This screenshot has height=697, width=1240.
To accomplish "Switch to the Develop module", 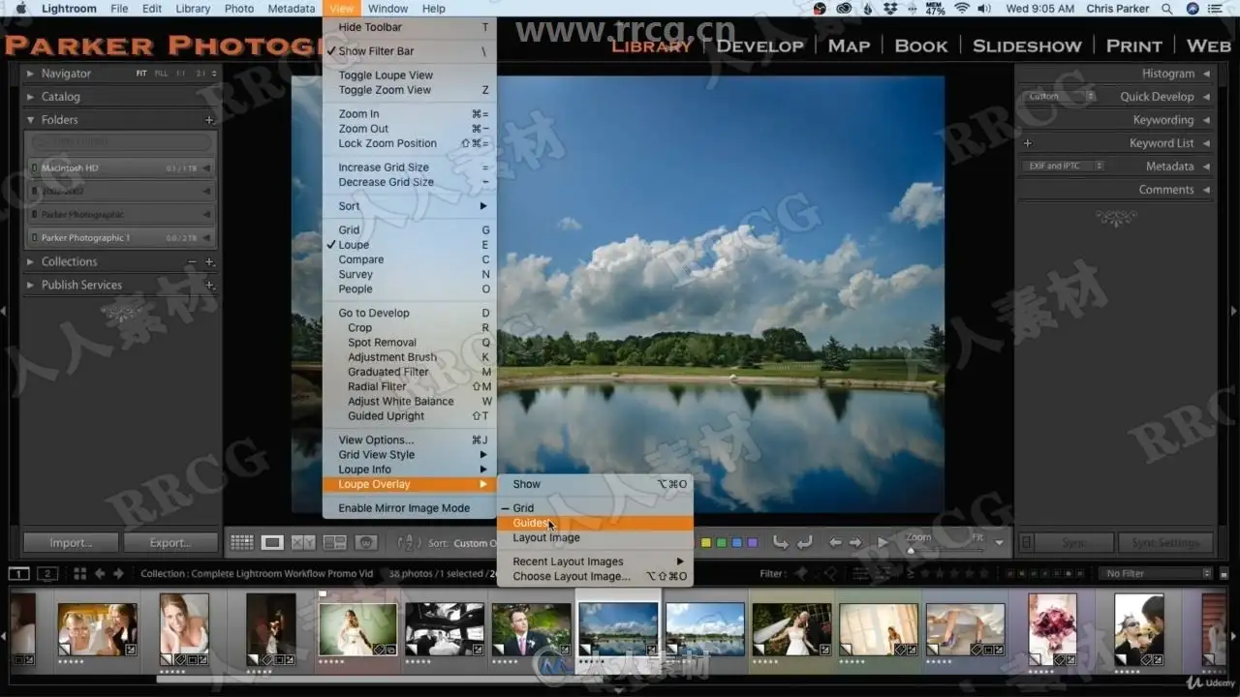I will (x=760, y=45).
